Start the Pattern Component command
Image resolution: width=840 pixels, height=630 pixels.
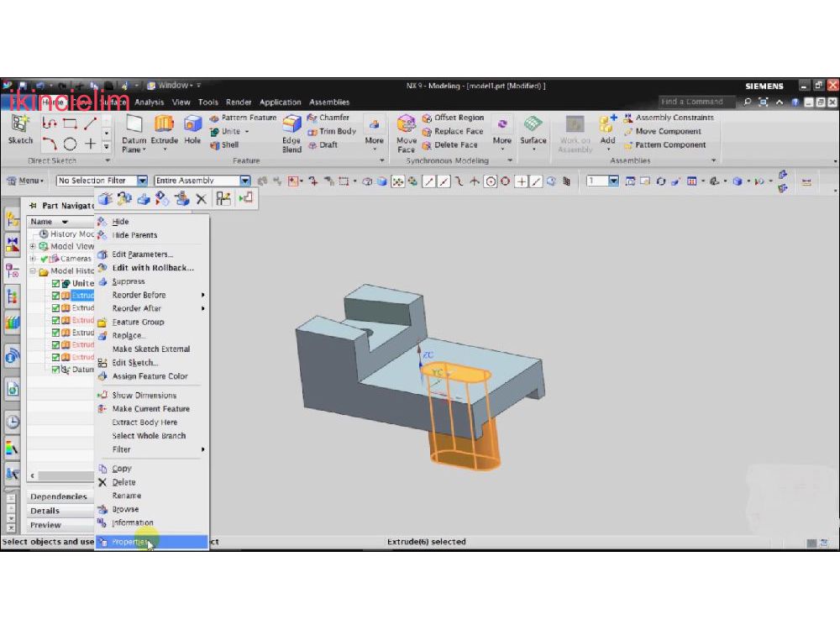[664, 144]
